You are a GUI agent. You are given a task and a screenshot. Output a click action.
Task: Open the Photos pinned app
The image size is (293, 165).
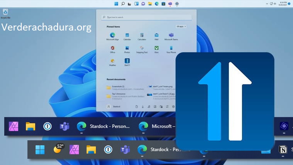tap(127, 49)
